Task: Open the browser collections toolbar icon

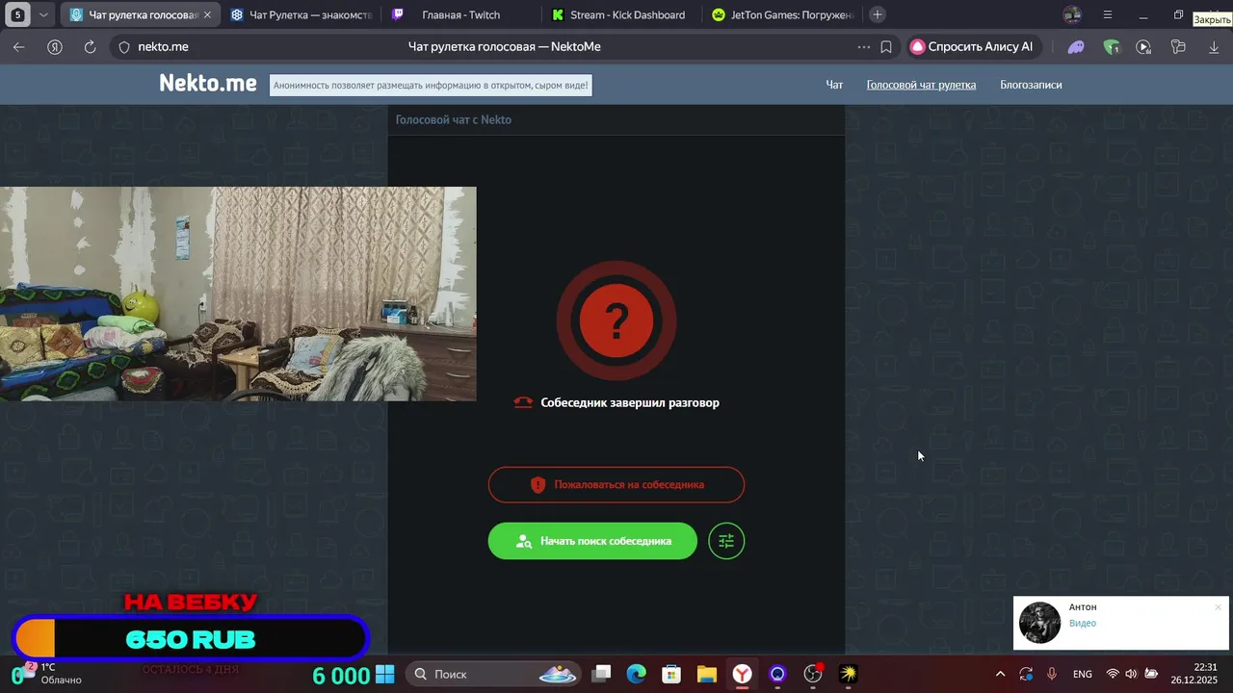Action: [1178, 46]
